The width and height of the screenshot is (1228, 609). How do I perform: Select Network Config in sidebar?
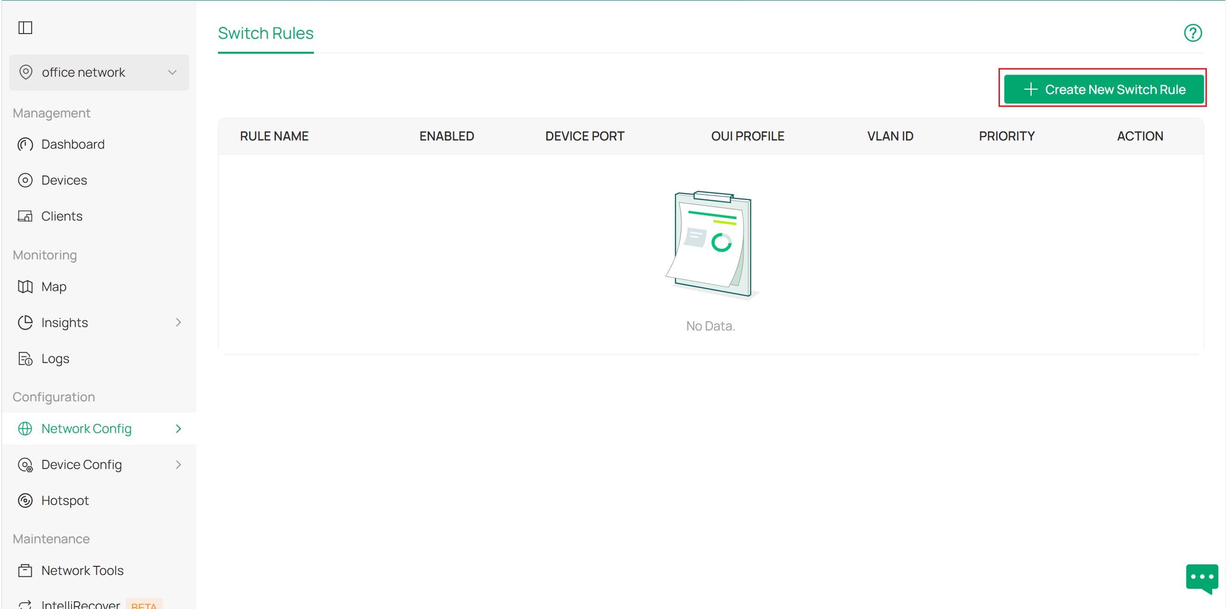point(86,429)
